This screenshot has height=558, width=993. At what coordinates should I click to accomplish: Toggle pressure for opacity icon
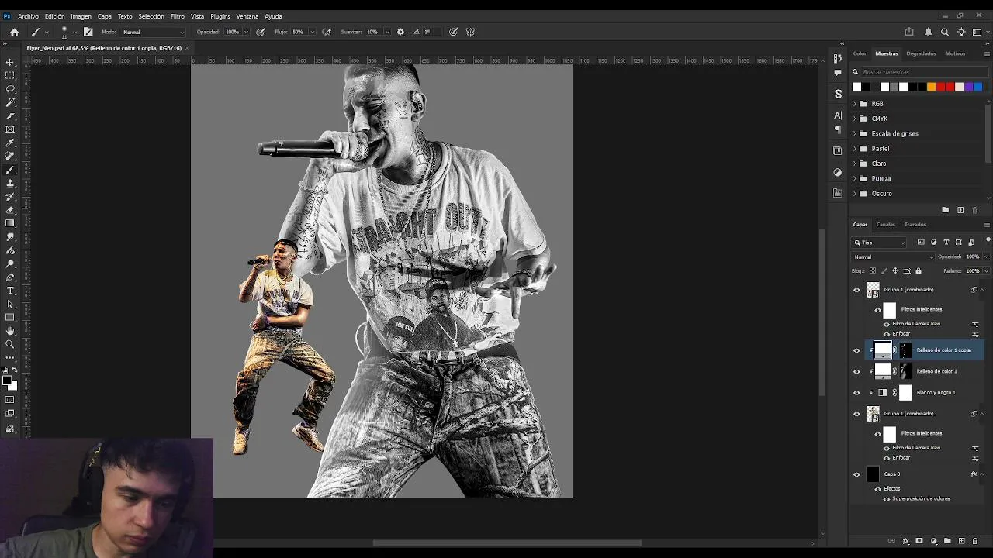(x=261, y=32)
